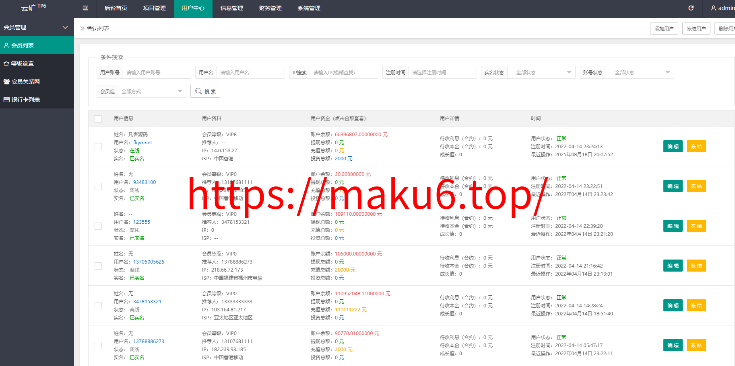Click the breadcrumb double-arrow icon

(83, 28)
